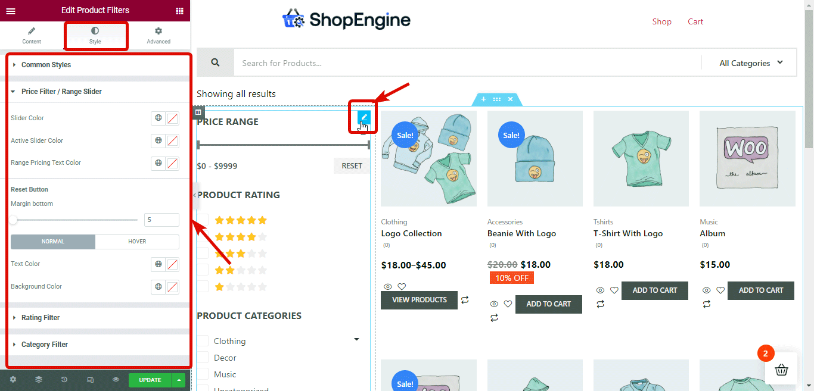Click the search magnifier icon
Viewport: 814px width, 391px height.
pyautogui.click(x=215, y=62)
